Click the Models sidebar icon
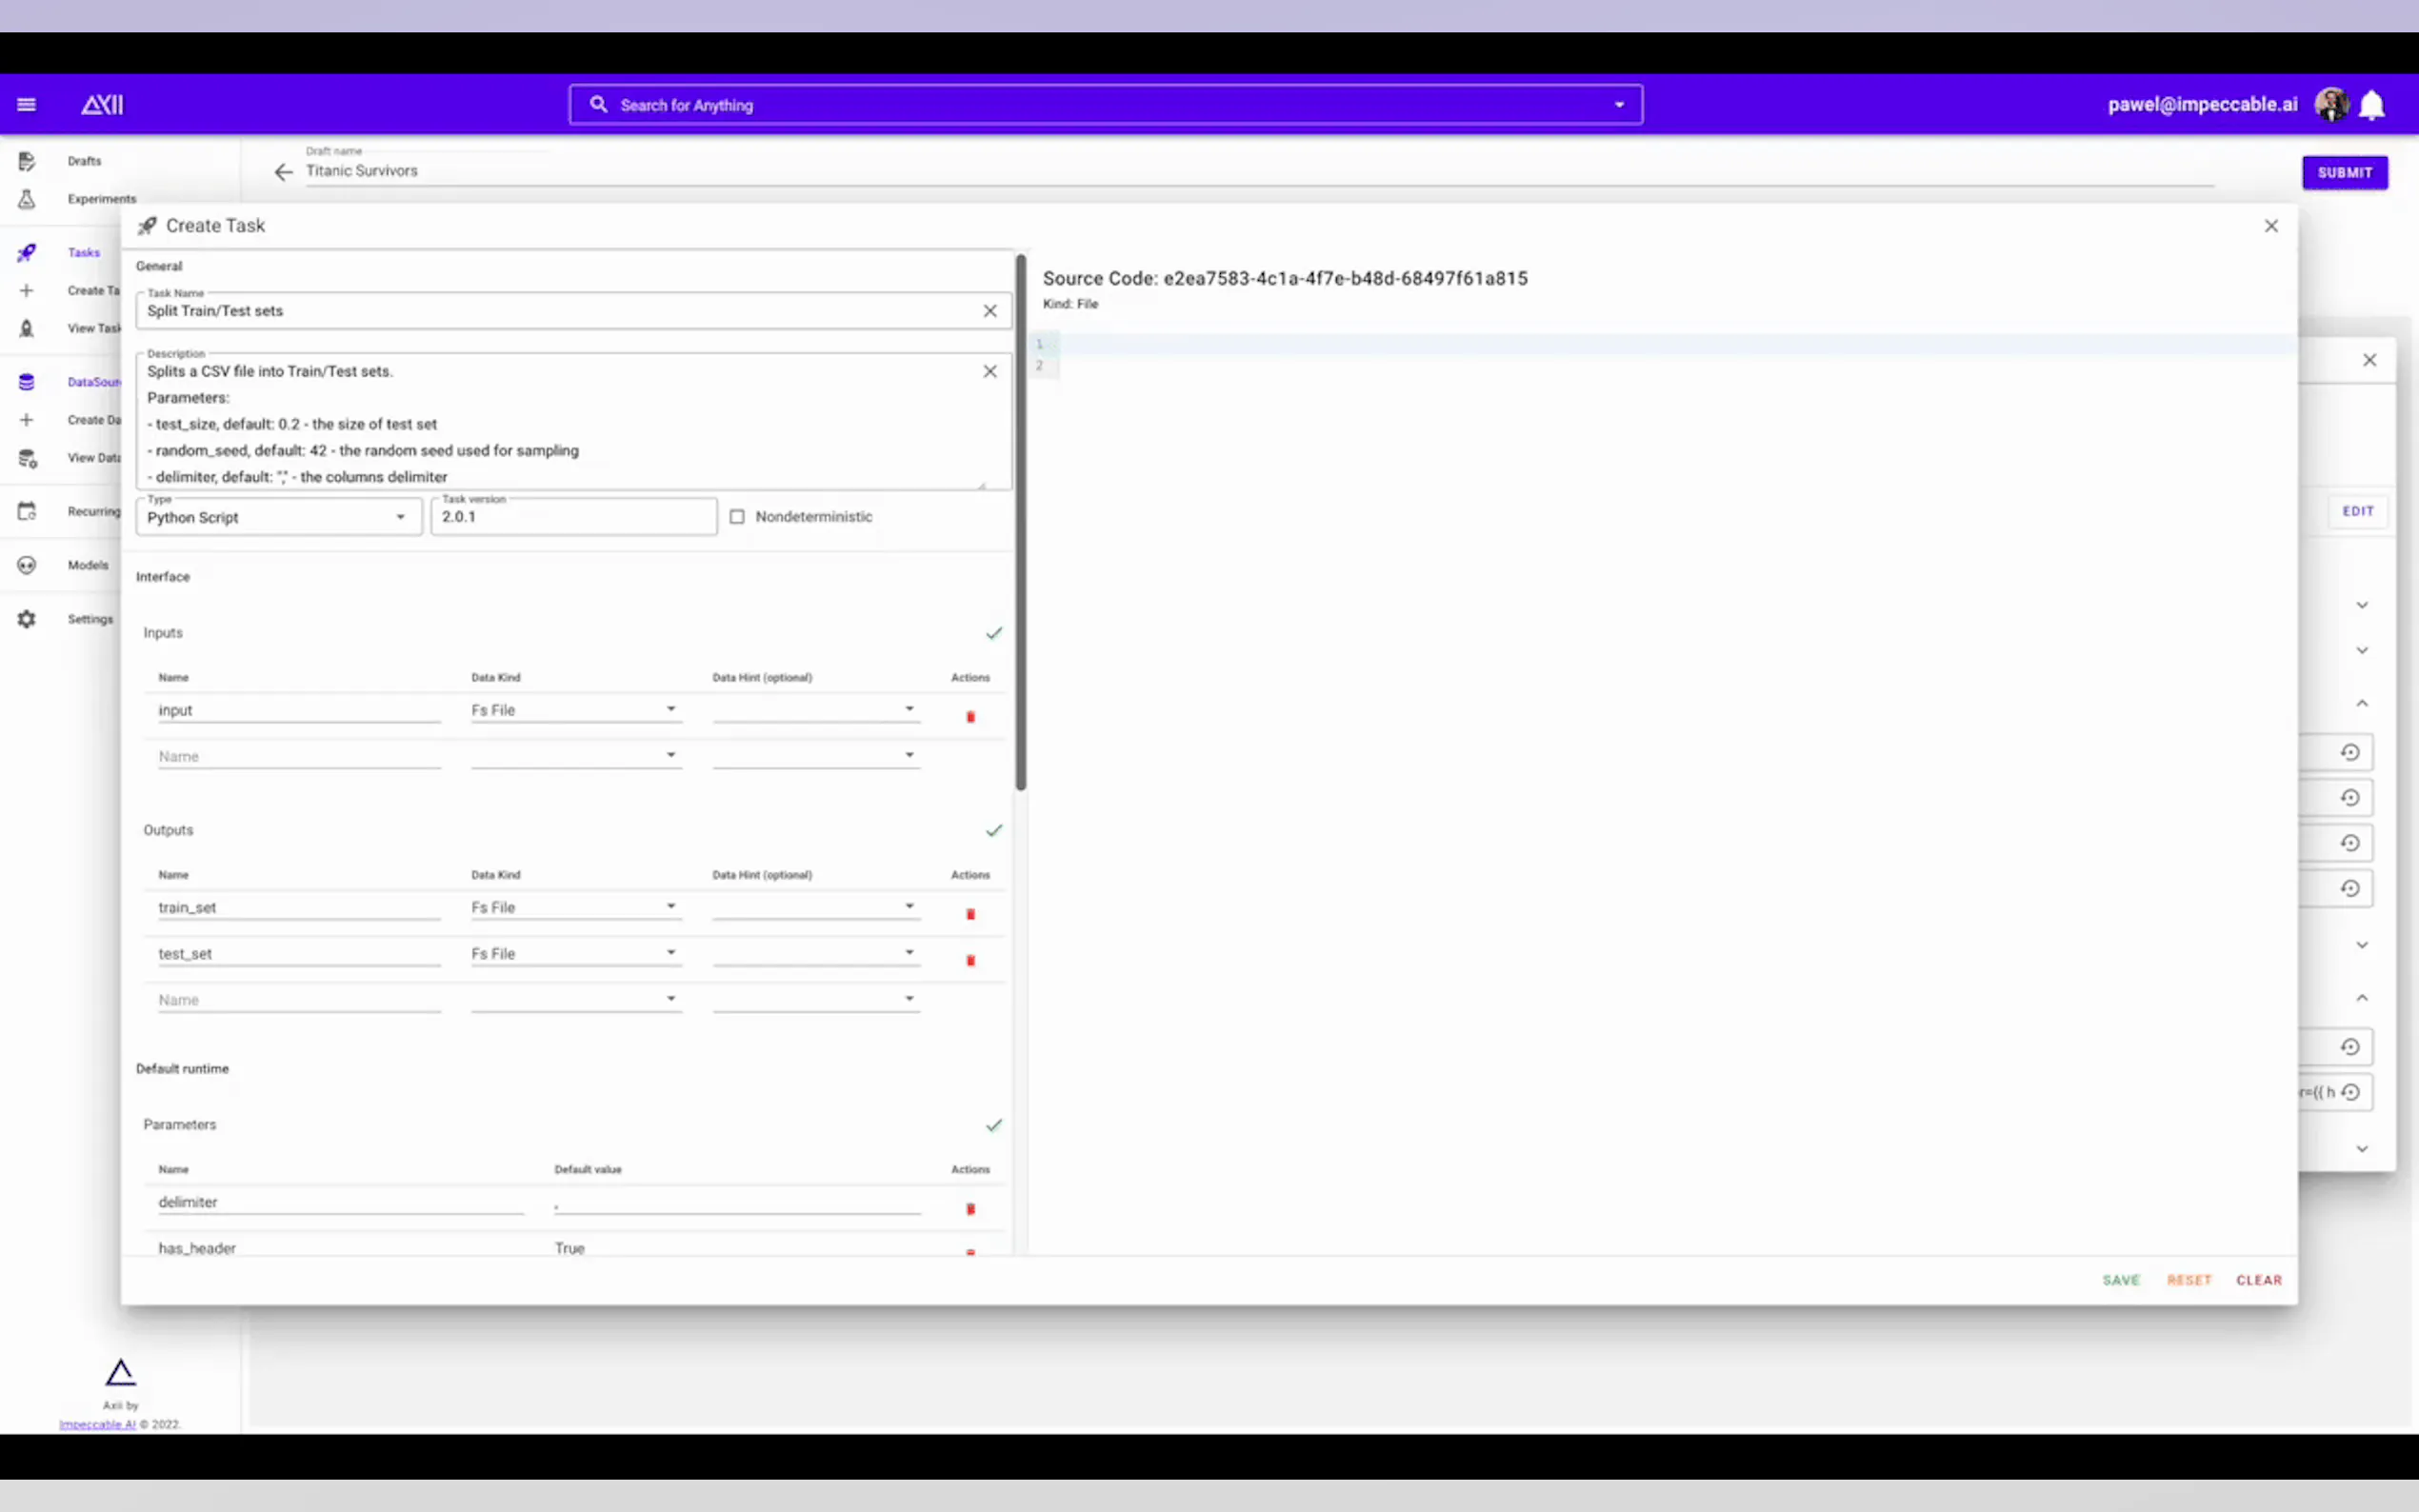The image size is (2419, 1512). coord(27,565)
